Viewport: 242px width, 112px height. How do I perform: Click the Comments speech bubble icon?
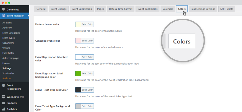(3, 10)
